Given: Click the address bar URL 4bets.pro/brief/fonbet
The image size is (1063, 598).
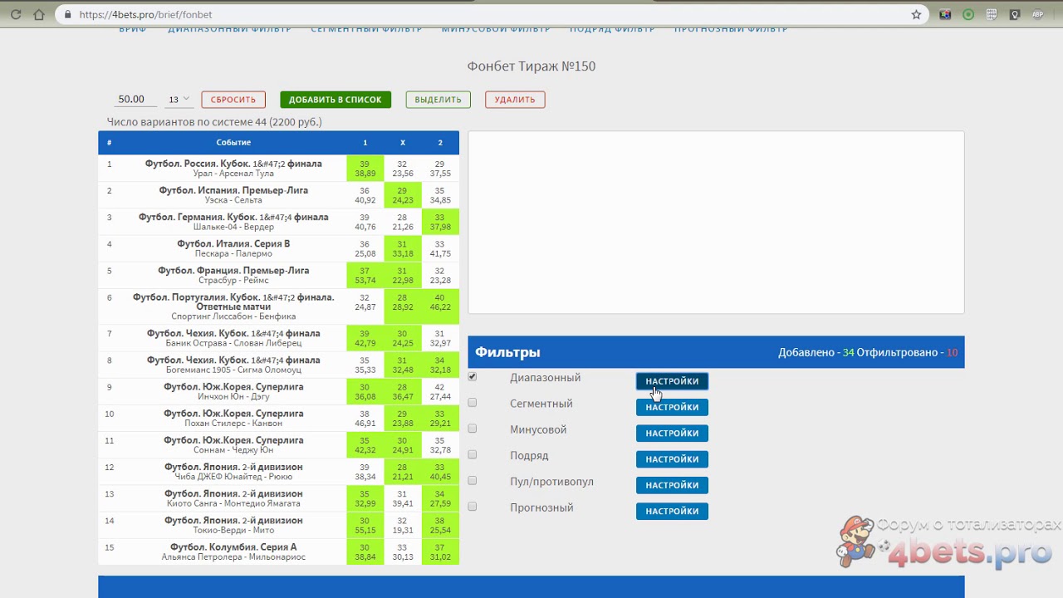Looking at the screenshot, I should coord(145,14).
